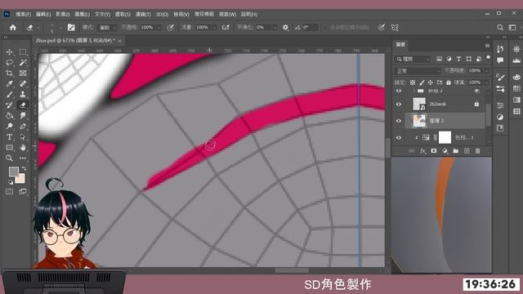Open the 編輯(E) Edit menu
523x294 pixels.
43,15
